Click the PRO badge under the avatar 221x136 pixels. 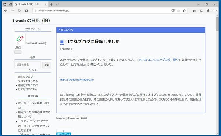click(18, 47)
